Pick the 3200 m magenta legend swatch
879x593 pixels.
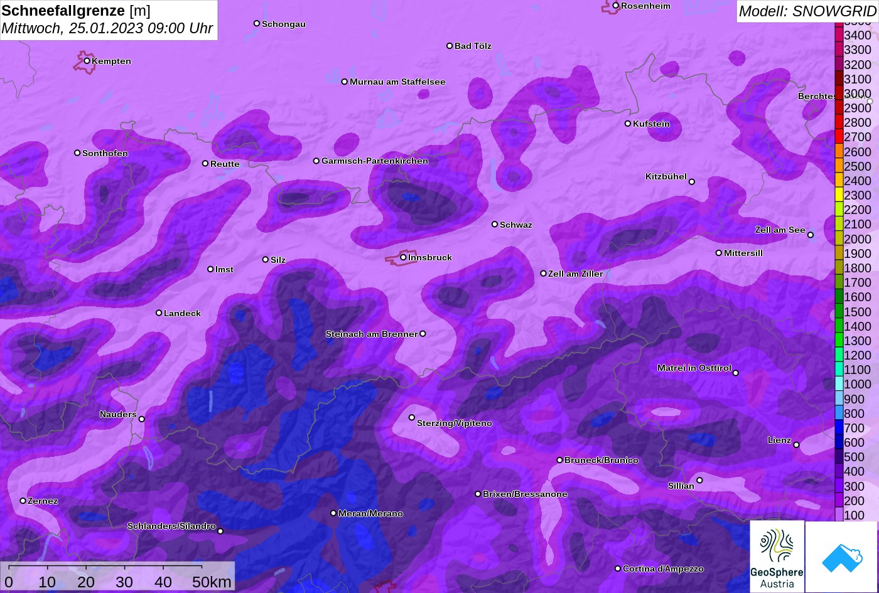click(839, 64)
